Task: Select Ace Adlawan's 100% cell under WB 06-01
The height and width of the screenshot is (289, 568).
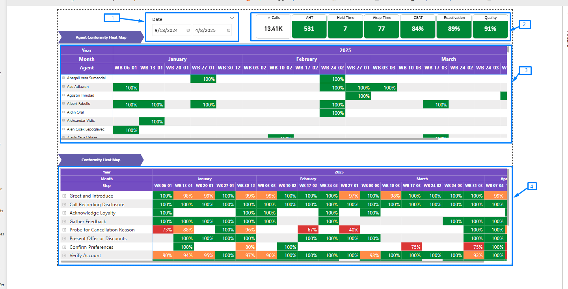Action: (x=126, y=87)
